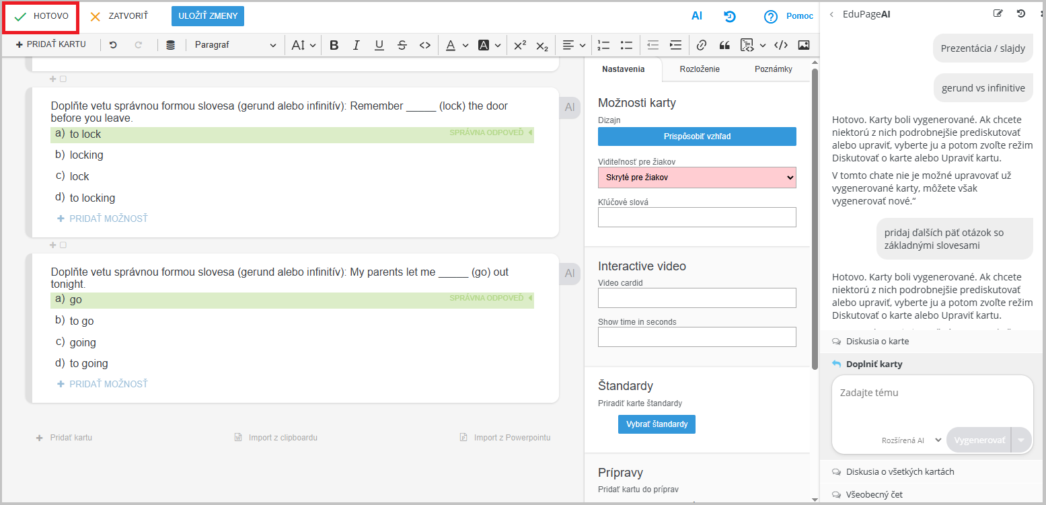Apply superscript formatting
The width and height of the screenshot is (1046, 505).
coord(519,45)
